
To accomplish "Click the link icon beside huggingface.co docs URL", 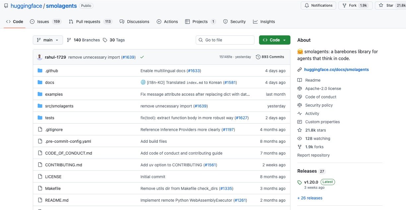I will [x=300, y=70].
